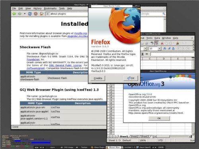Click the red Stop loading icon

pyautogui.click(x=35, y=14)
